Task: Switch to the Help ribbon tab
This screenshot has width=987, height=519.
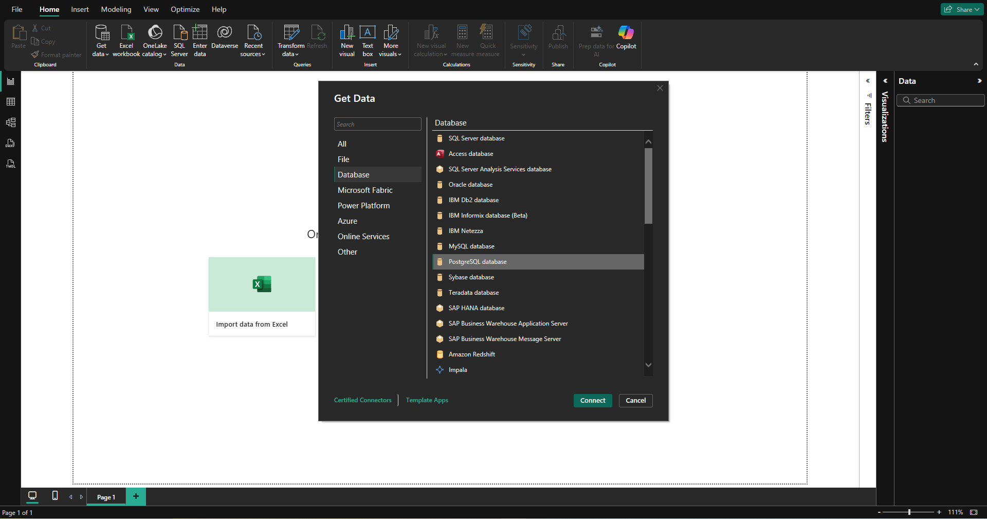Action: [219, 9]
